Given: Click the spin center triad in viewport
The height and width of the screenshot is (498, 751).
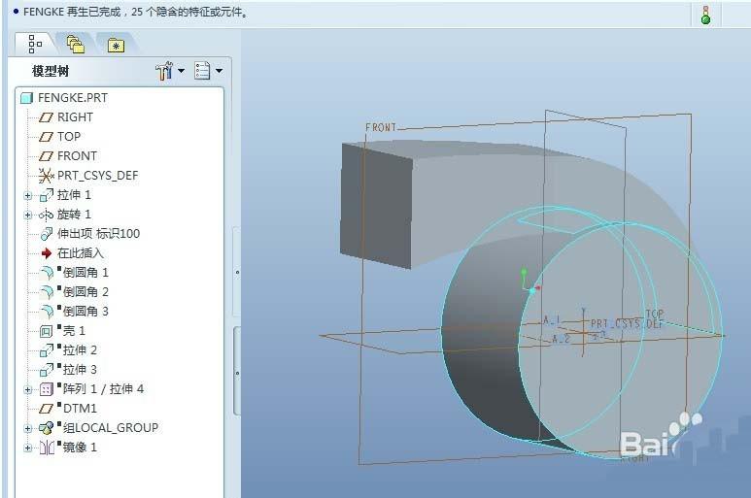Looking at the screenshot, I should pyautogui.click(x=529, y=282).
